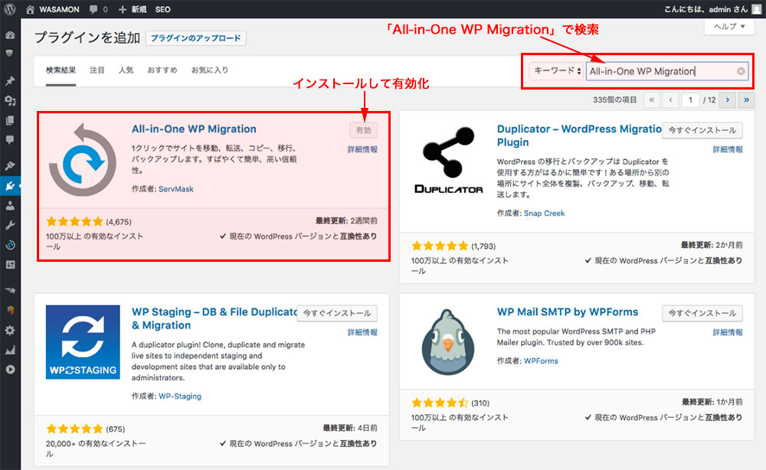This screenshot has width=766, height=470.
Task: Open the comments bubble in admin bar
Action: (98, 9)
